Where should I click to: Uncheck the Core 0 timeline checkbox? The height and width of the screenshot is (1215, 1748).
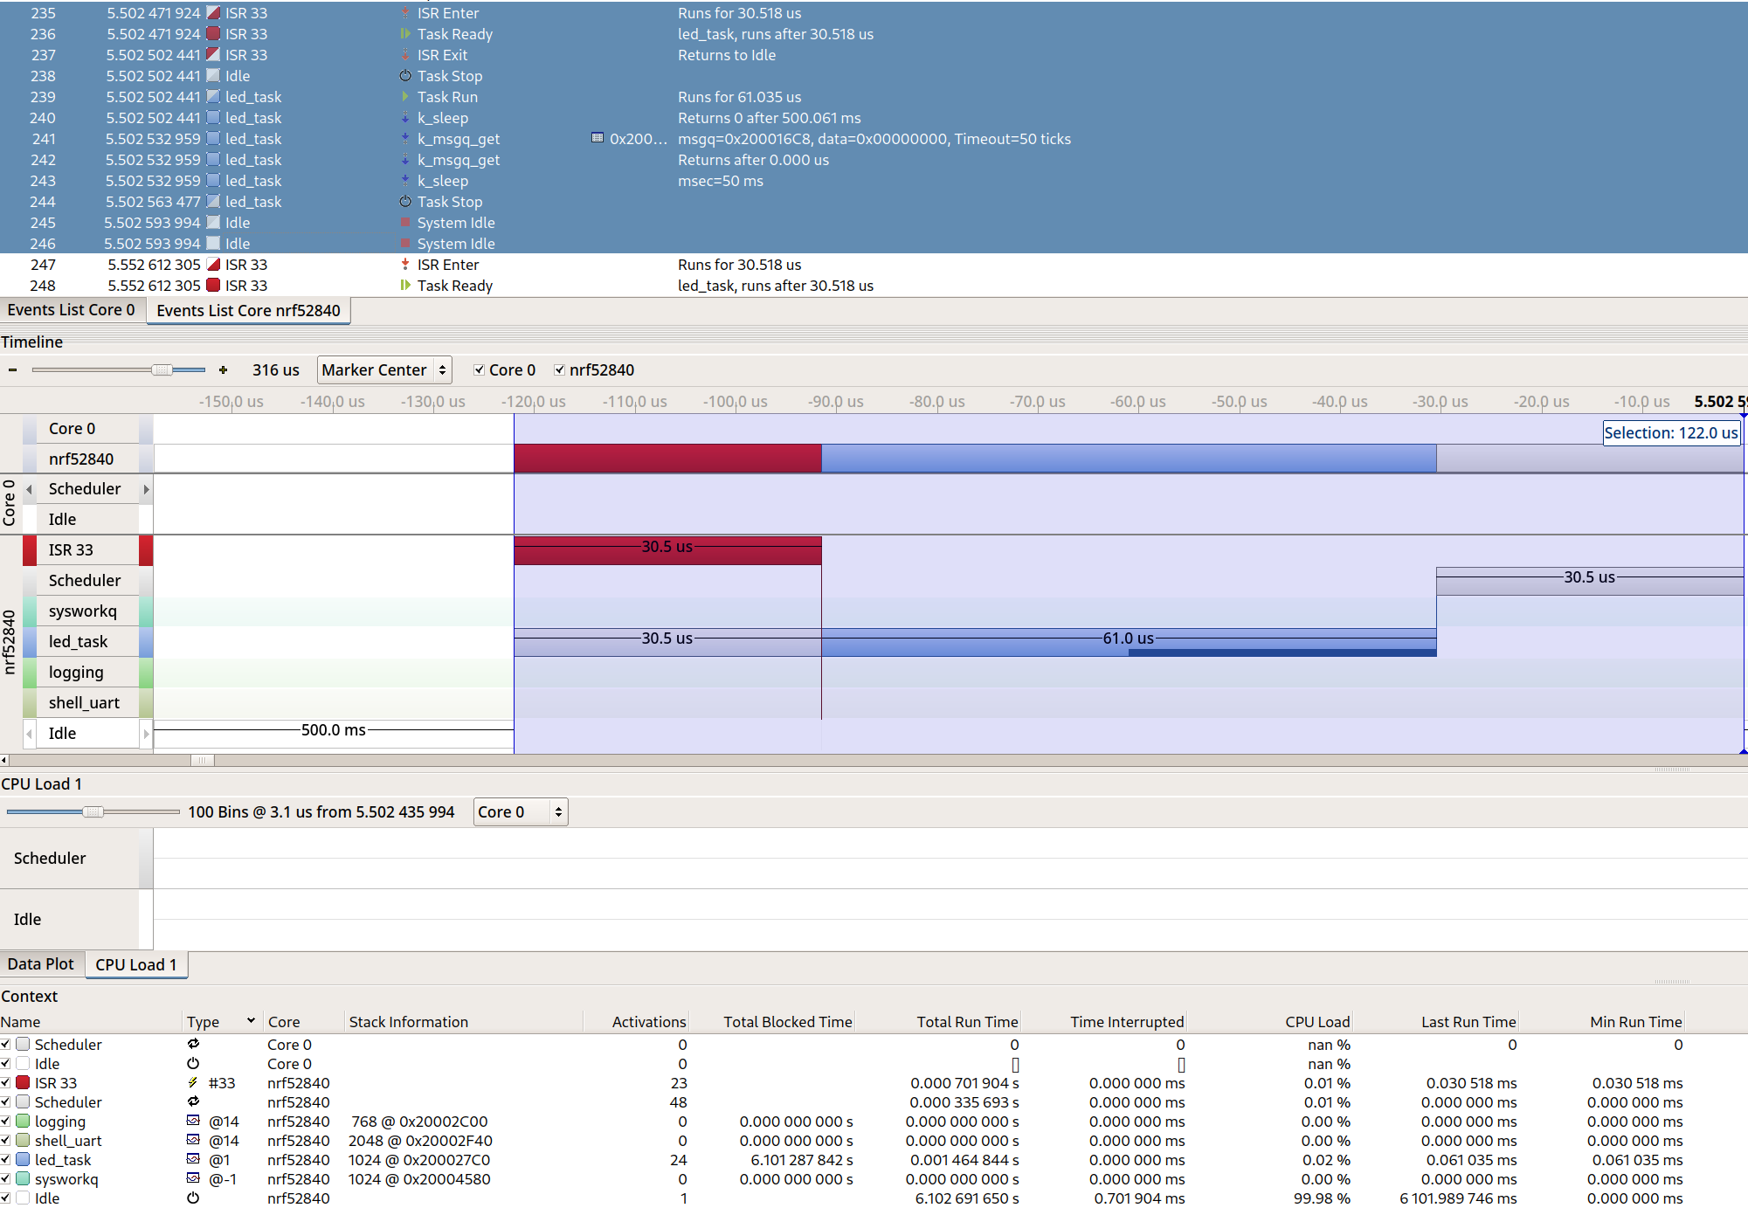479,370
